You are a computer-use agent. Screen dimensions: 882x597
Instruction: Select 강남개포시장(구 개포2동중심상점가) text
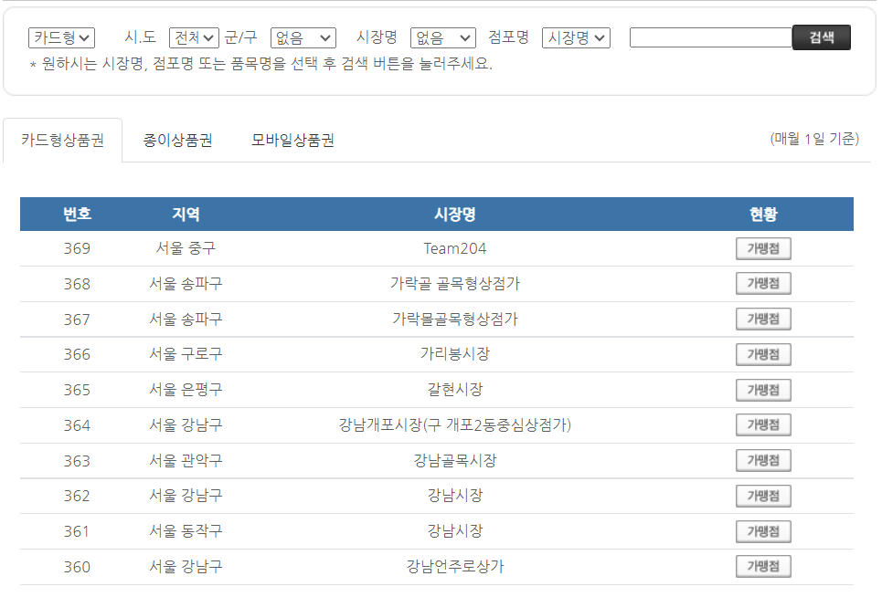click(454, 424)
